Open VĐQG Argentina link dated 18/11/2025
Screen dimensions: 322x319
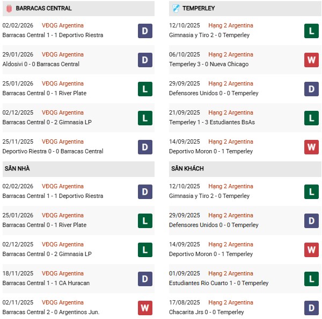click(63, 274)
